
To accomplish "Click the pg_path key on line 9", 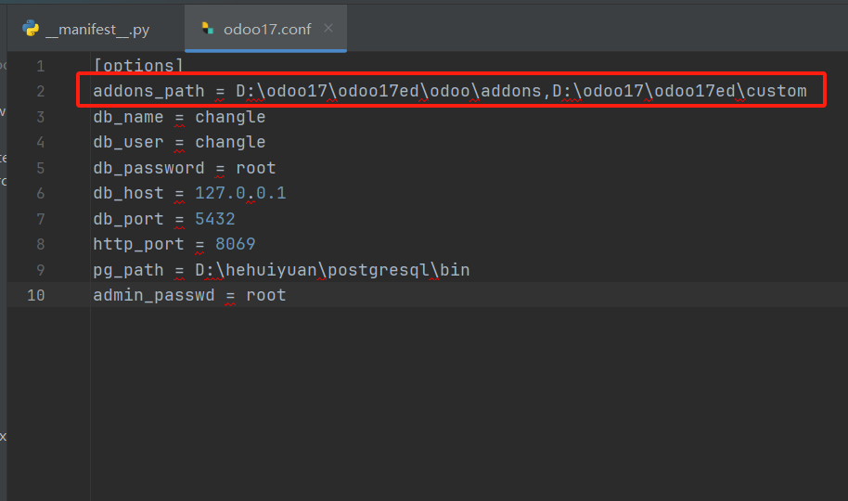I will [x=128, y=270].
